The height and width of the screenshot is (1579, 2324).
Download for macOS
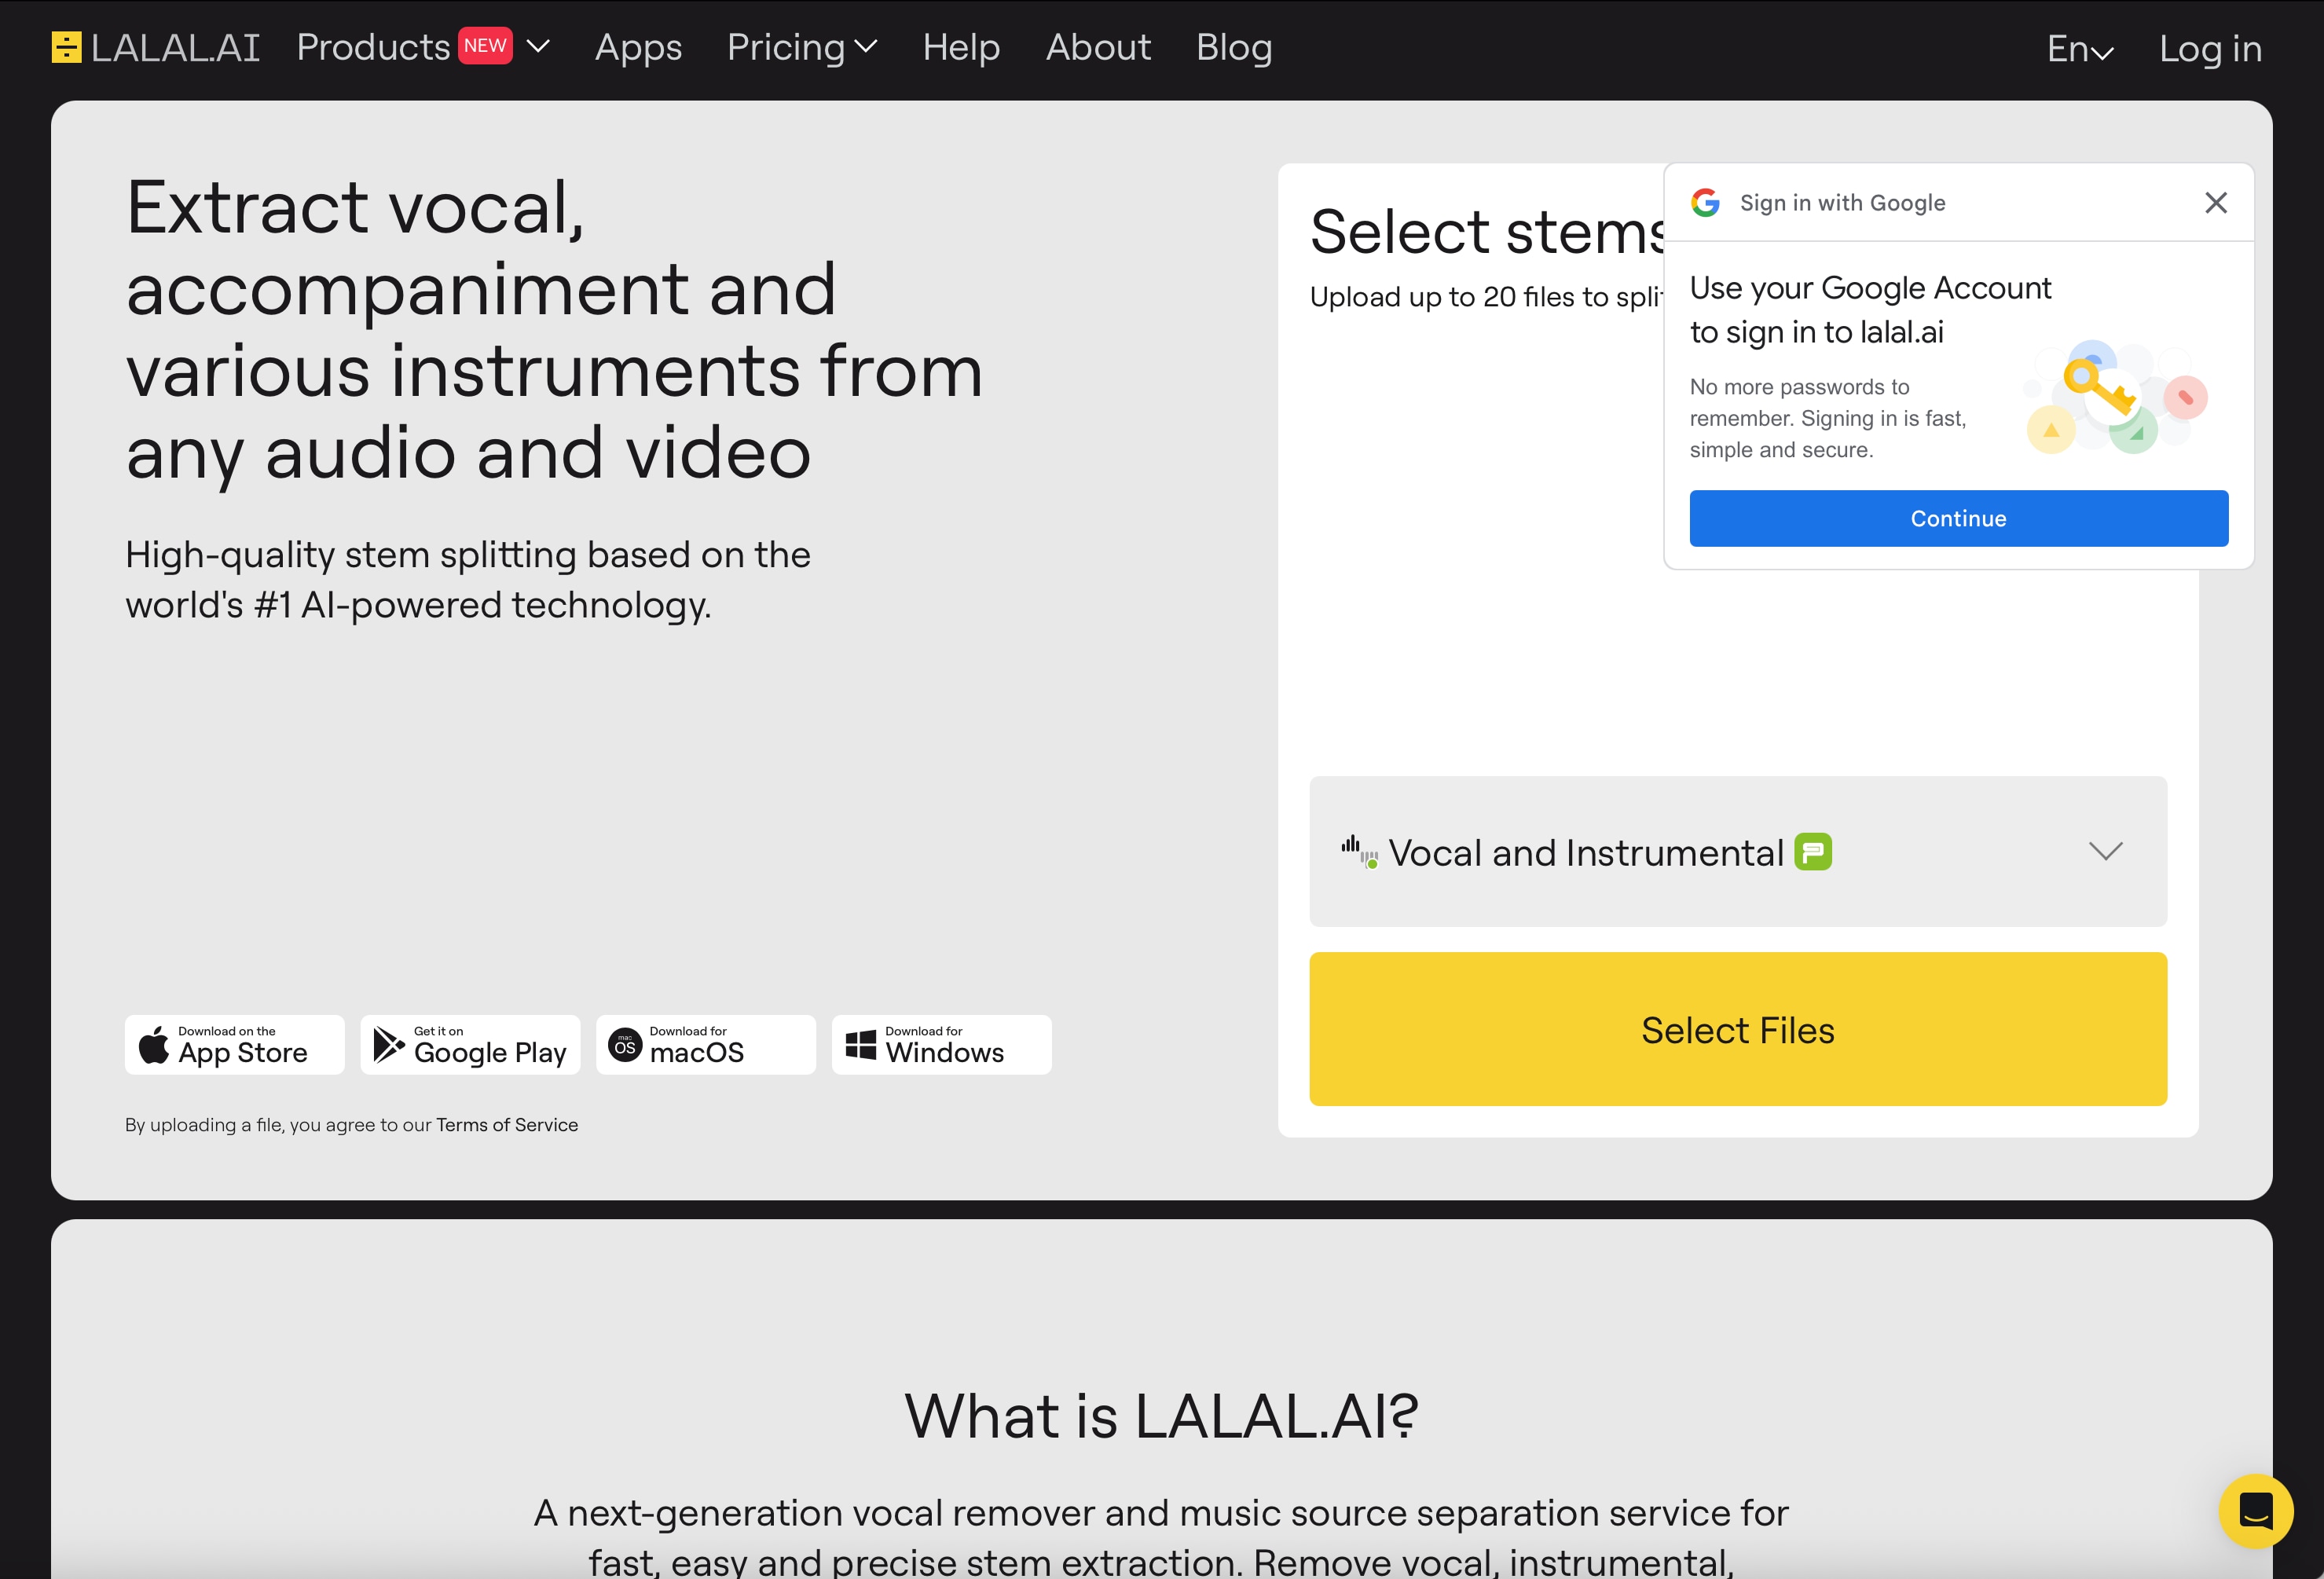[x=706, y=1045]
